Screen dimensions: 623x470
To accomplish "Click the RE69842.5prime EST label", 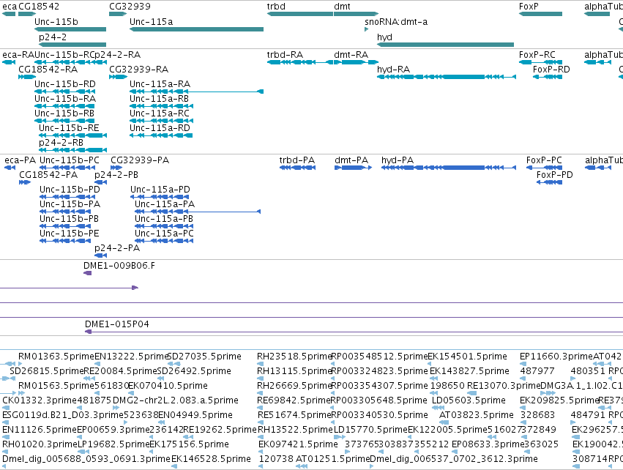I will (x=294, y=400).
